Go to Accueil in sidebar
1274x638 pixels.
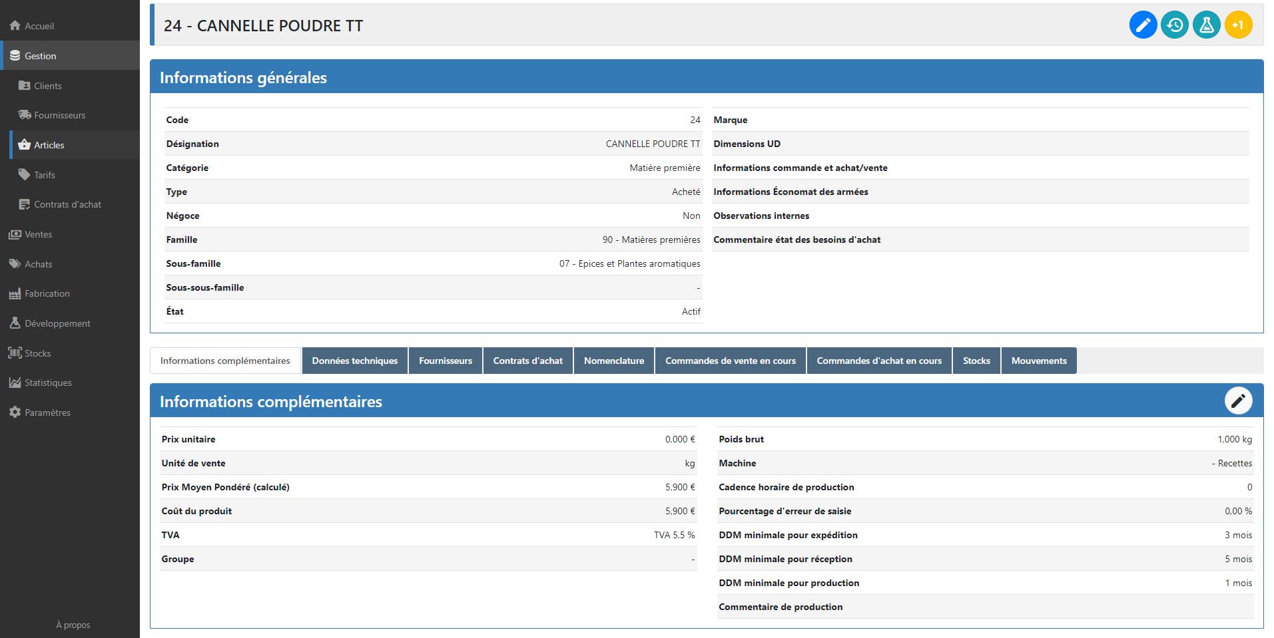70,26
